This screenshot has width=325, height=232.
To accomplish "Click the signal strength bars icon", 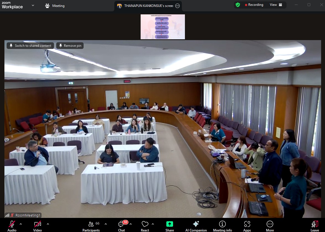I will click(x=7, y=215).
